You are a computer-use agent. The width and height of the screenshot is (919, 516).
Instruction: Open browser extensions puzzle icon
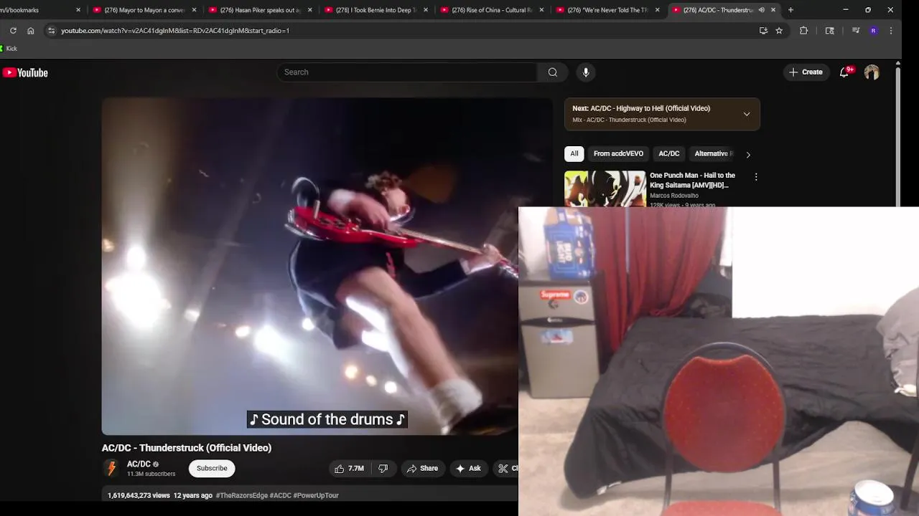tap(803, 31)
